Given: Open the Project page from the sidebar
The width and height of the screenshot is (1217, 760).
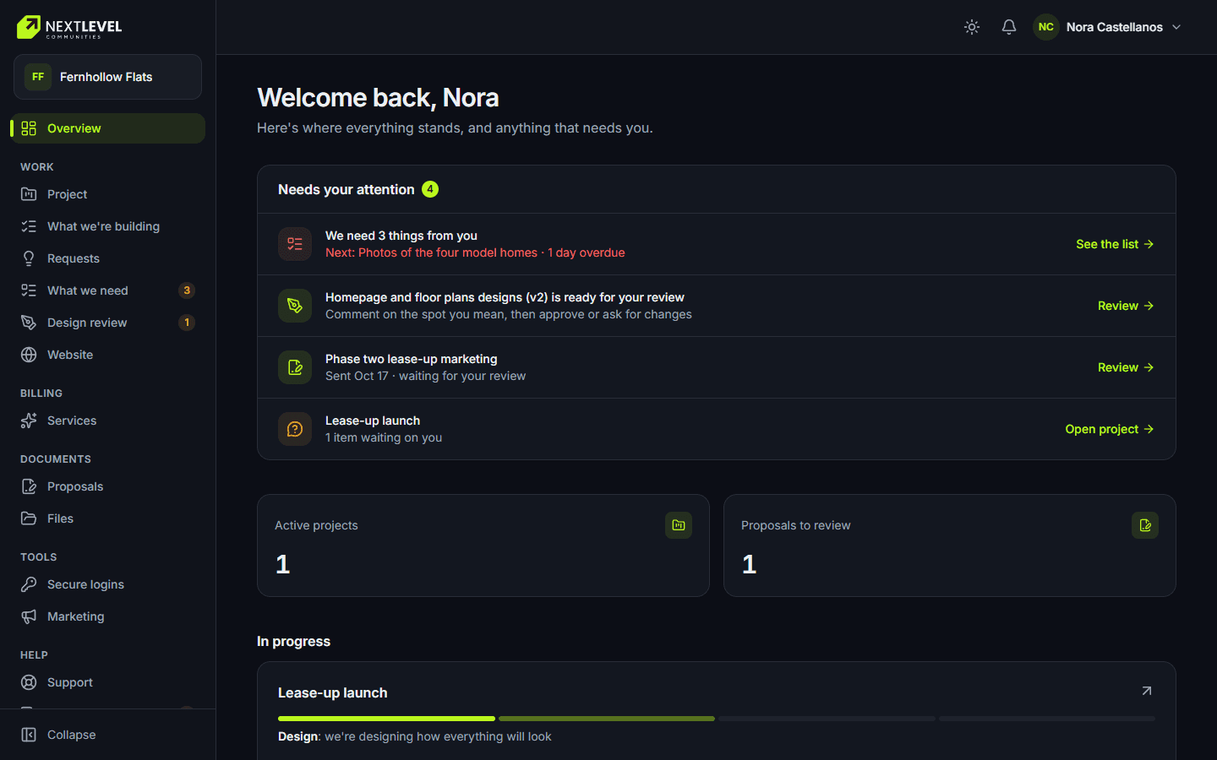Looking at the screenshot, I should point(108,194).
